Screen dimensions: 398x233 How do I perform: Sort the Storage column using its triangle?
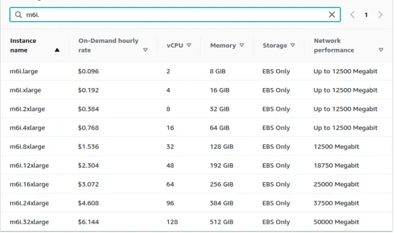pos(293,45)
